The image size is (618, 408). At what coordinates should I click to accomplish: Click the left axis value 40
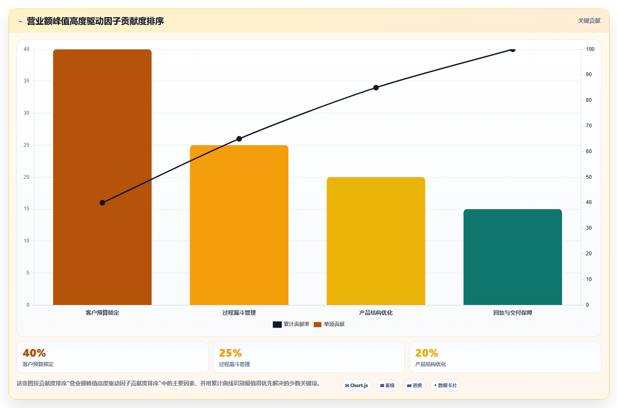27,49
